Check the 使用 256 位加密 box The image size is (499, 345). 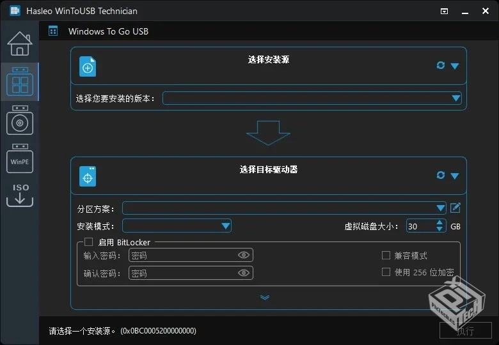386,272
